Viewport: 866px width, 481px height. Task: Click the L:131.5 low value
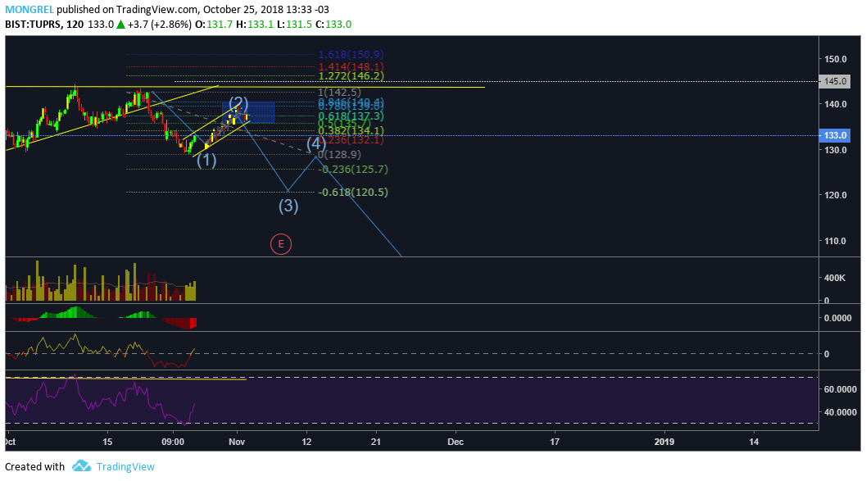click(294, 25)
